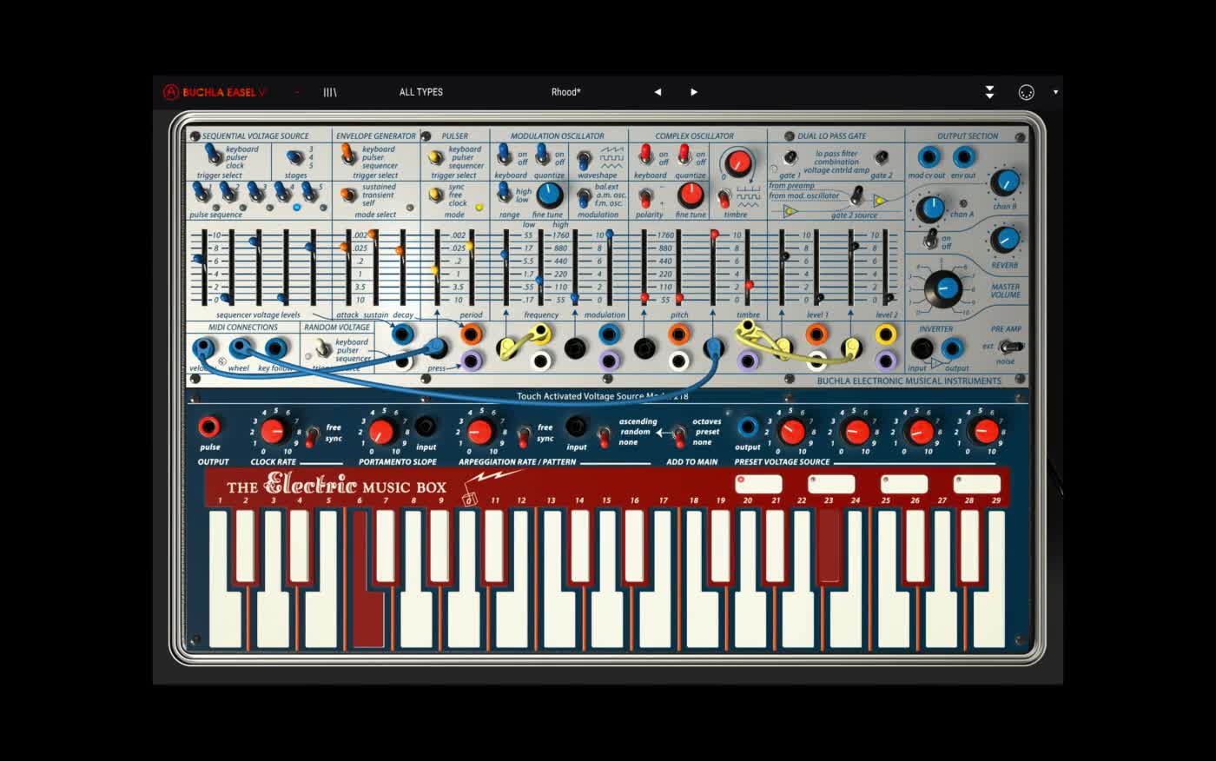
Task: Open the preset browser icon next to logo
Action: coord(330,91)
